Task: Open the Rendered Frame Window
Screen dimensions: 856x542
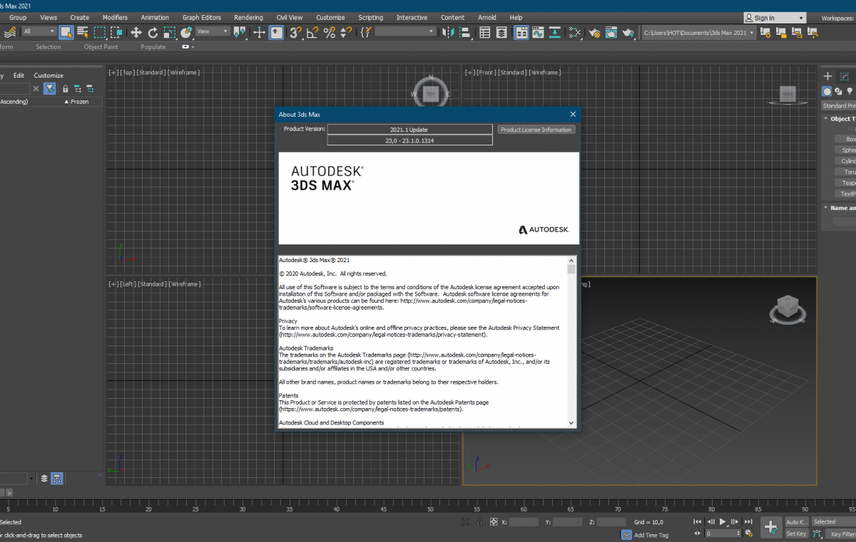Action: (x=611, y=32)
